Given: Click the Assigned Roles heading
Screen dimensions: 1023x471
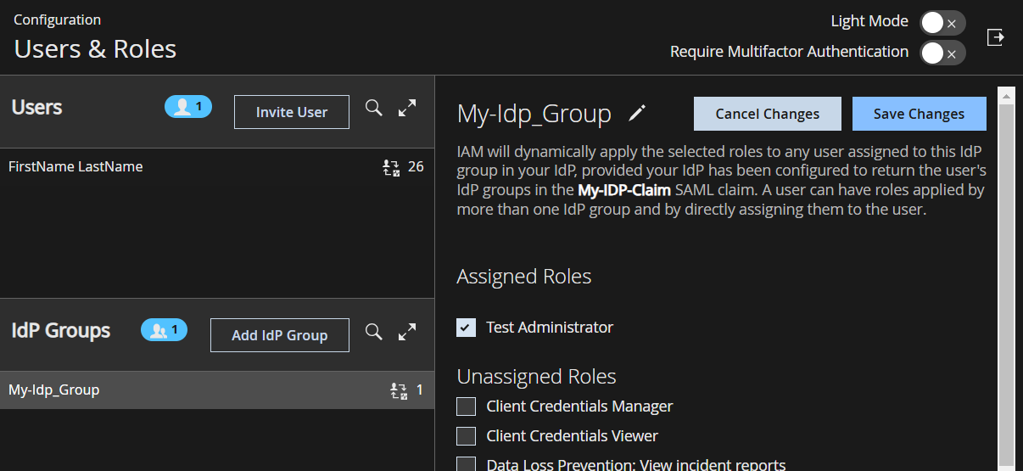Looking at the screenshot, I should coord(524,277).
